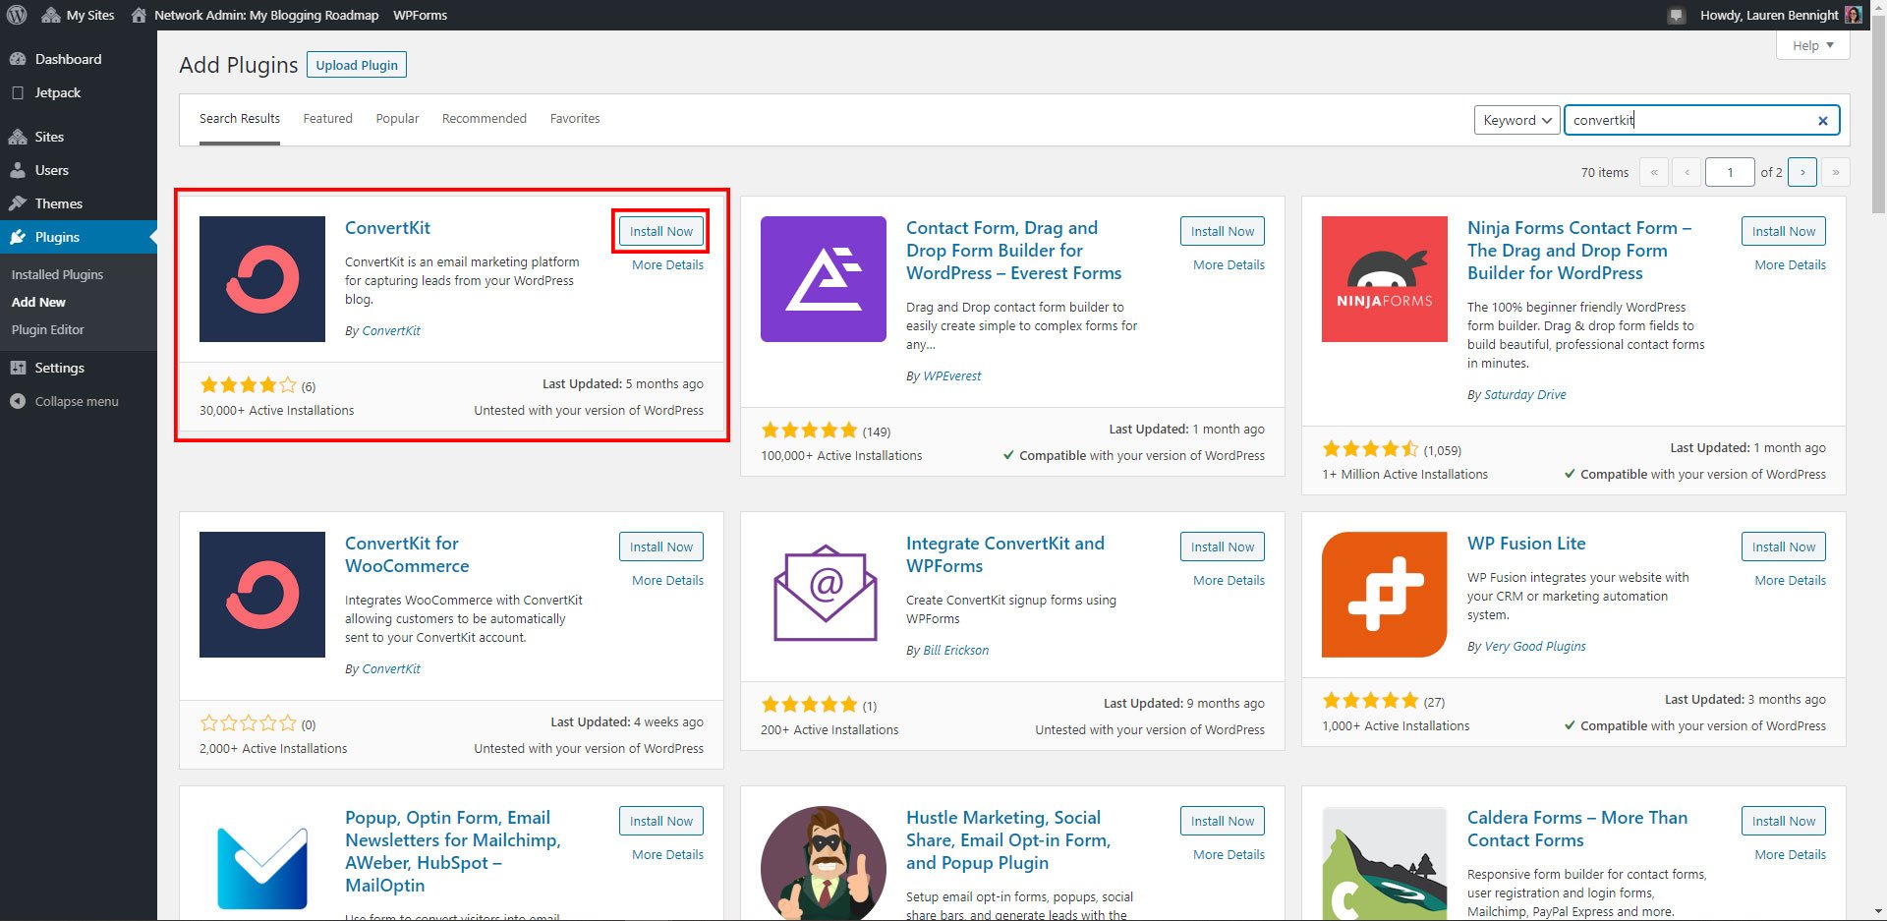Install ConvertKit for WooCommerce
Screen dimensions: 1887x921
tap(660, 547)
